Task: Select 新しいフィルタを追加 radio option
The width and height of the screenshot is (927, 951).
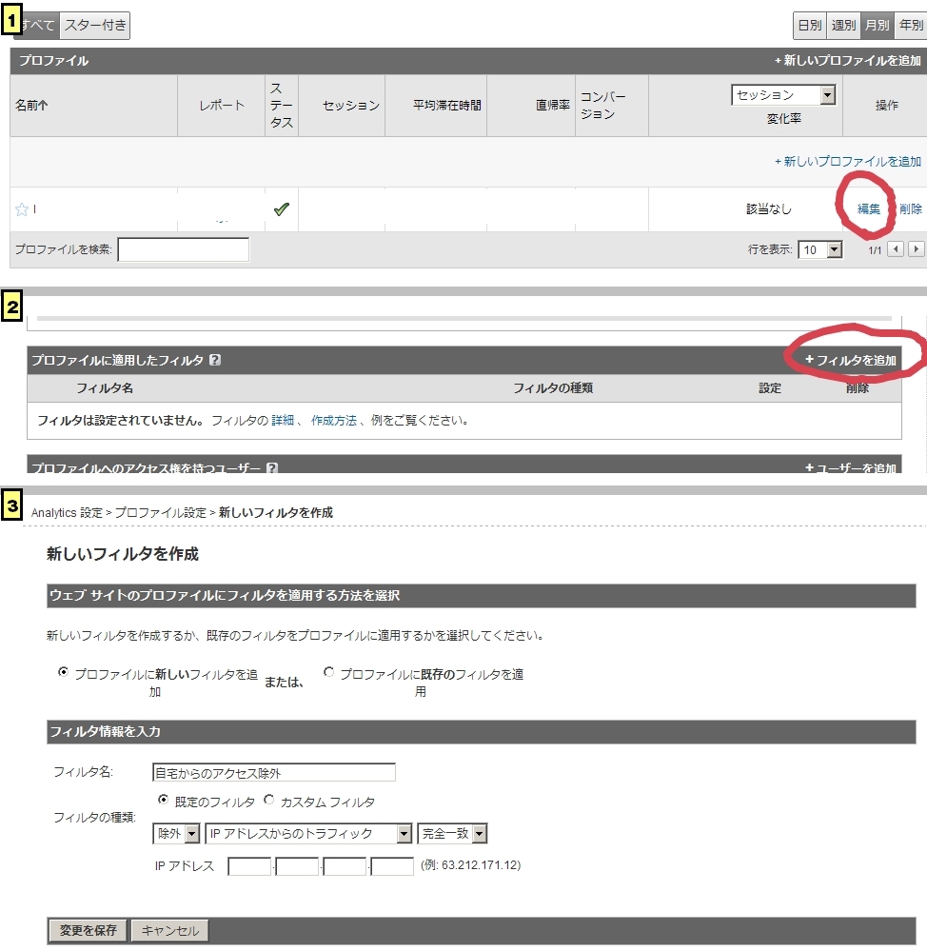Action: tap(64, 672)
